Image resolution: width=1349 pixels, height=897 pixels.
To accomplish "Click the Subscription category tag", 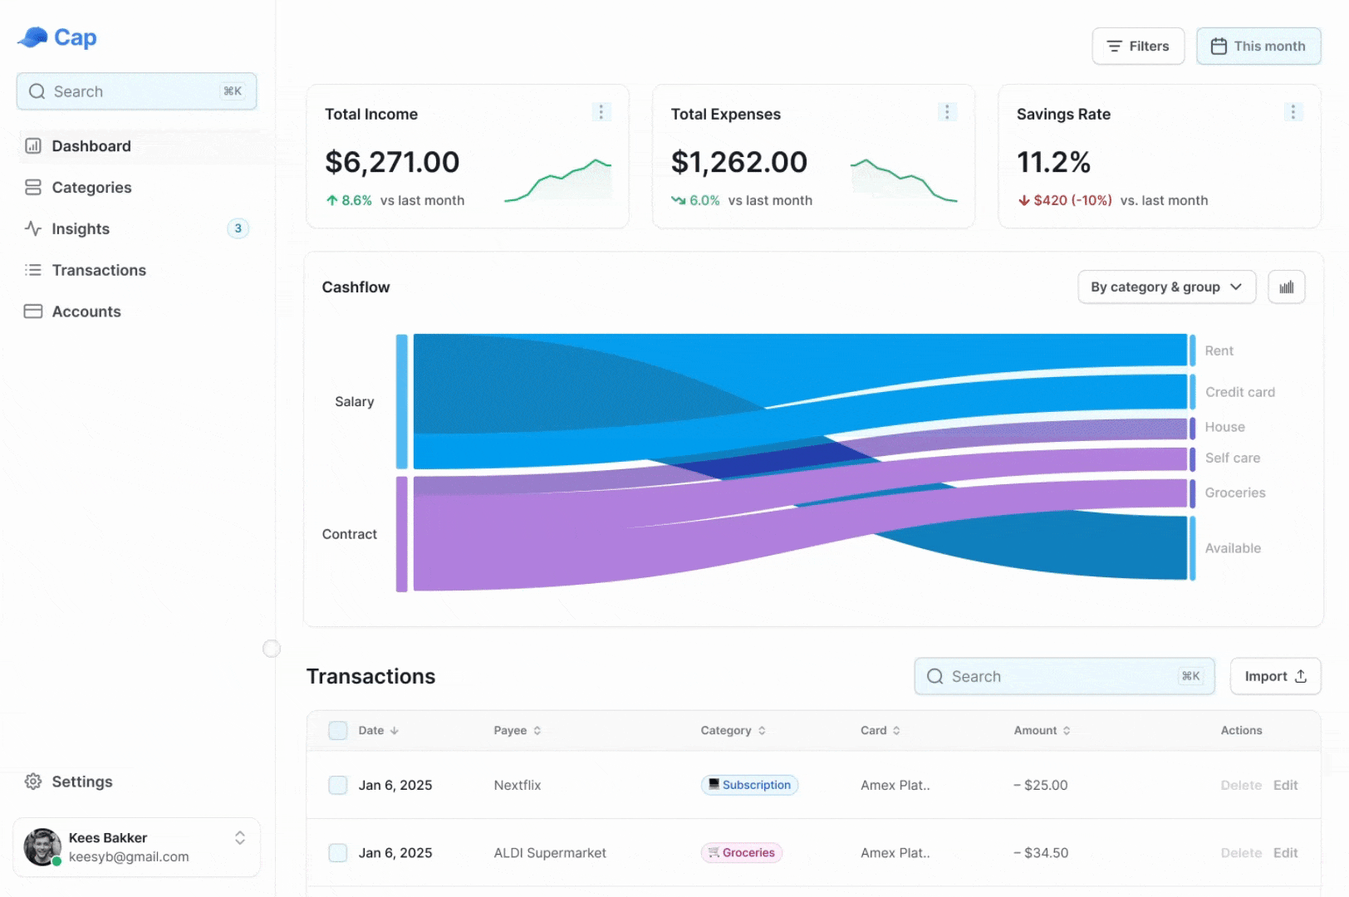I will tap(749, 785).
